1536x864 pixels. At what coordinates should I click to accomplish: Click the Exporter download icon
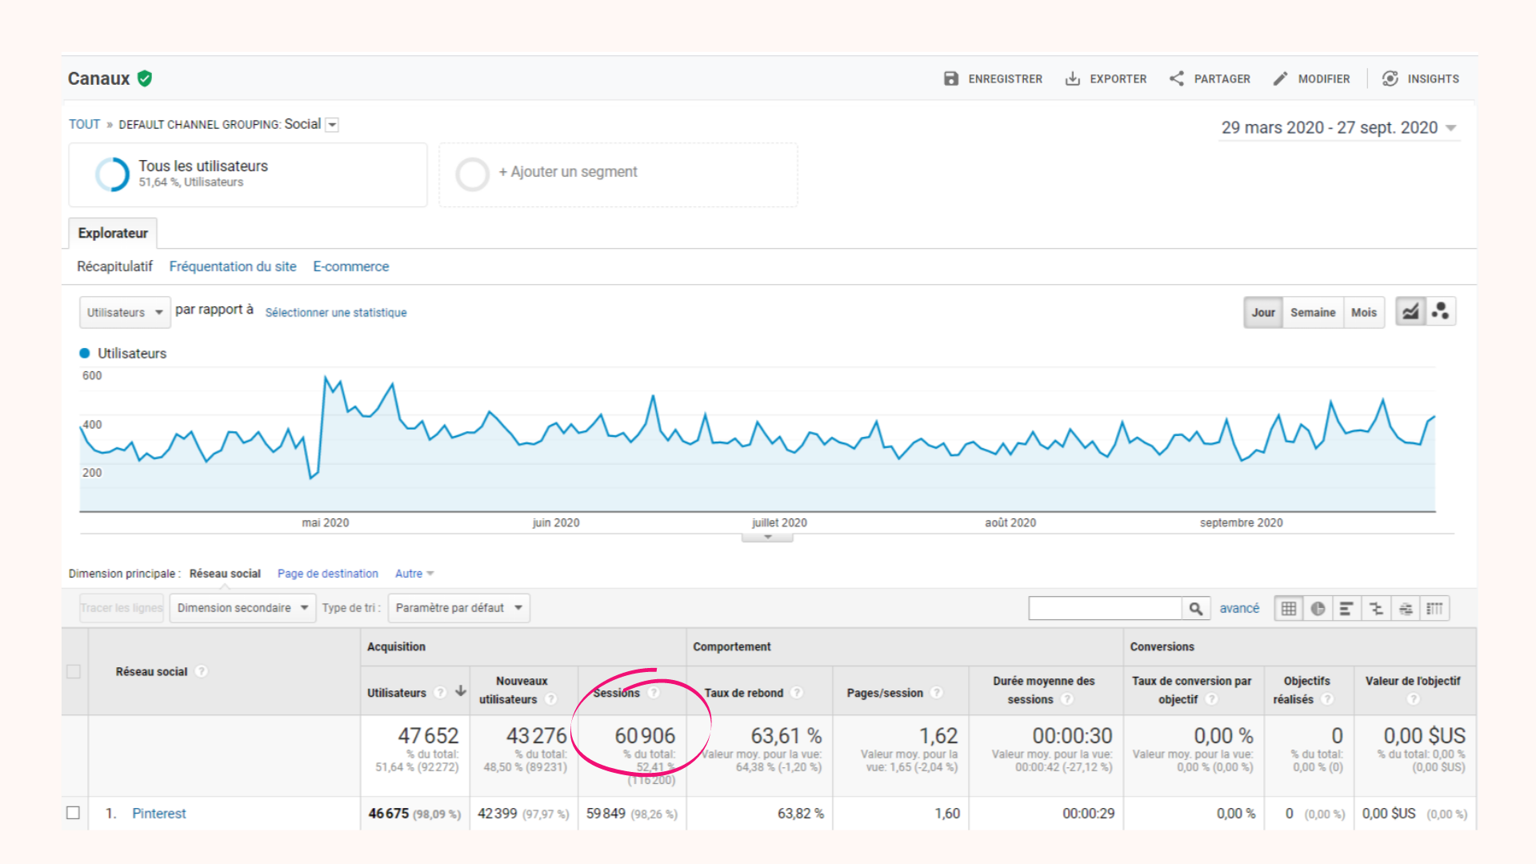click(1072, 78)
